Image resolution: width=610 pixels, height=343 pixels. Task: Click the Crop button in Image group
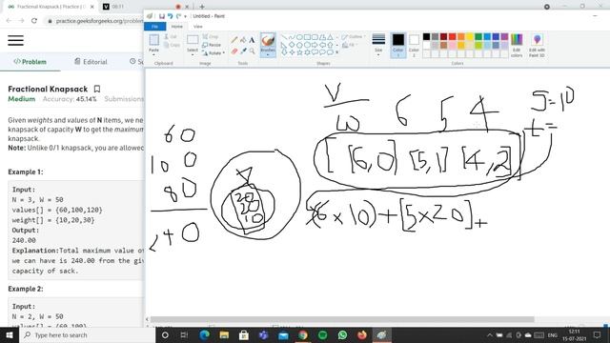point(211,36)
